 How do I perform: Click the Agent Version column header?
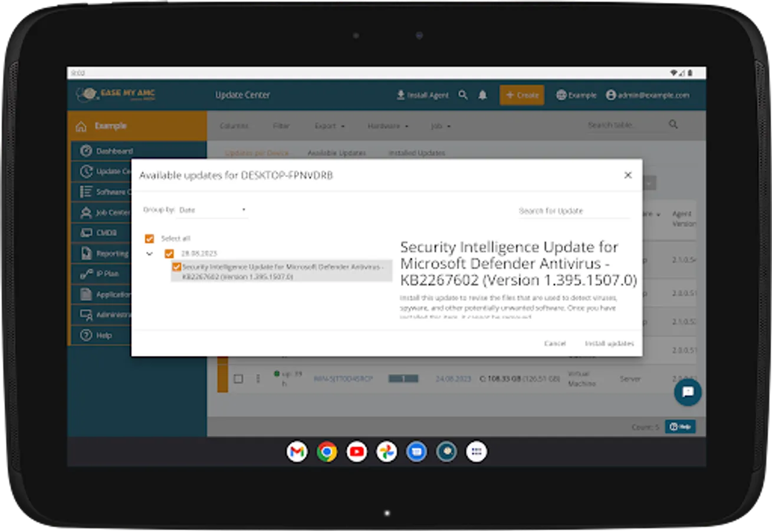683,219
